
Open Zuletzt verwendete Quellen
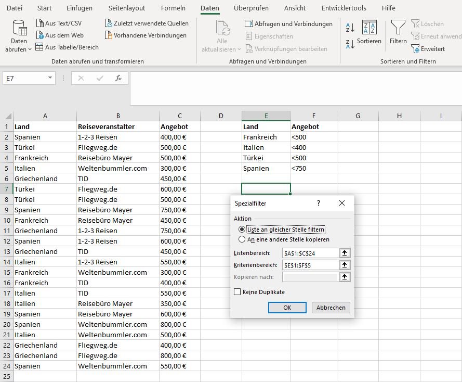109,23
